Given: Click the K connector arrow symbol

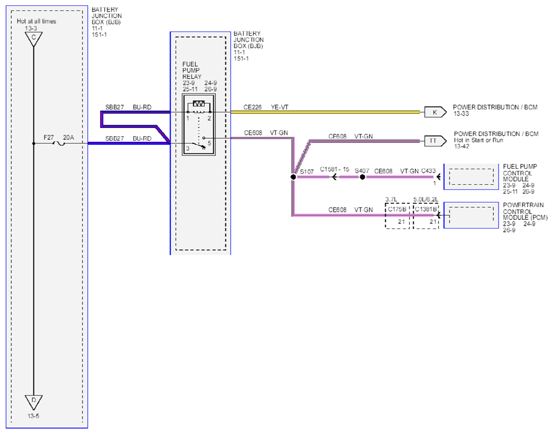Looking at the screenshot, I should click(435, 112).
